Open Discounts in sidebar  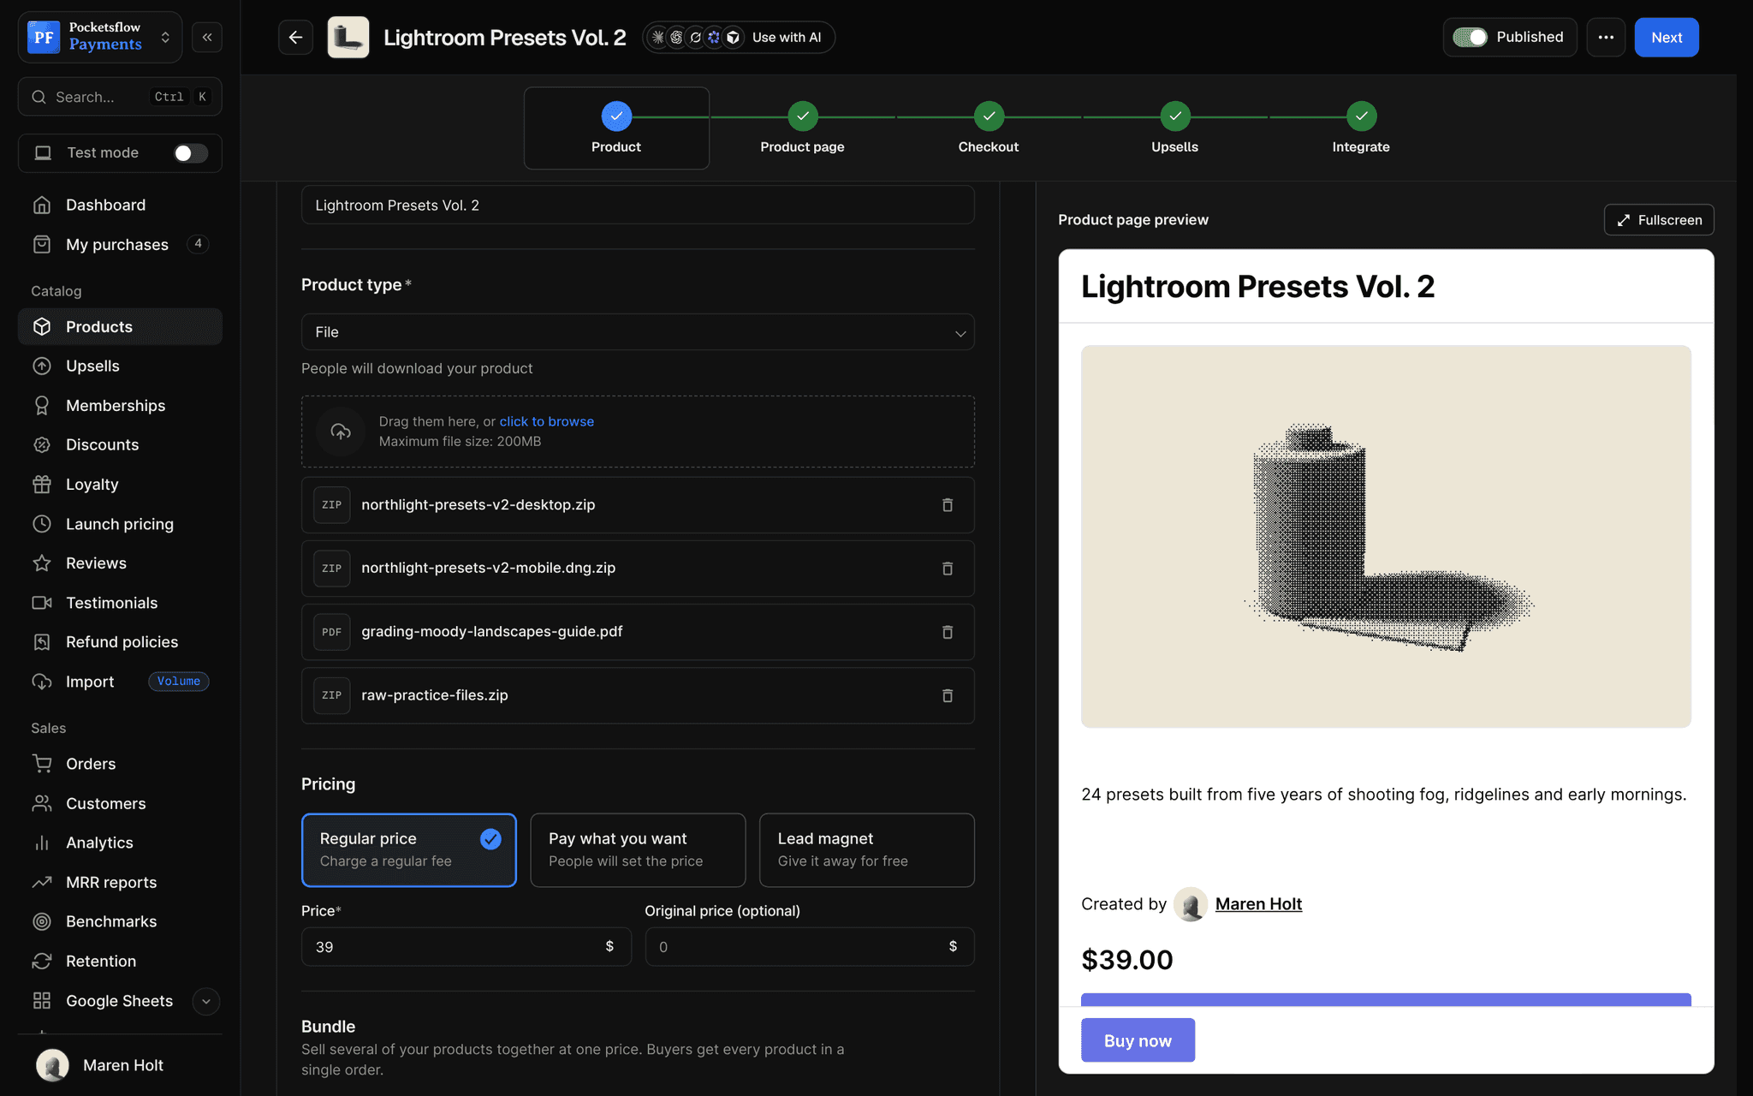[120, 444]
